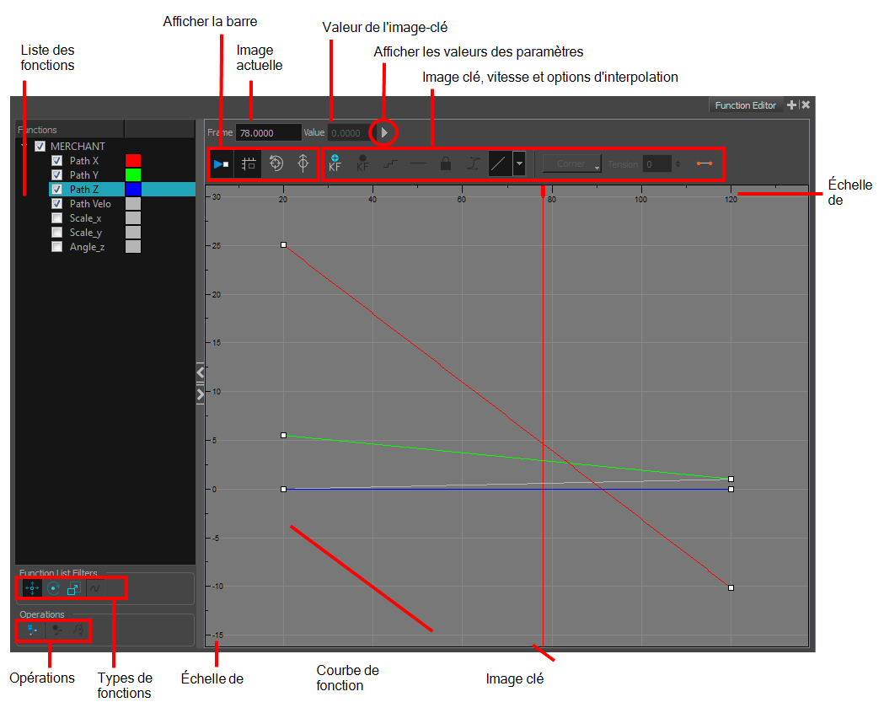Enable the Motion filter icon
The width and height of the screenshot is (884, 713).
coord(32,588)
